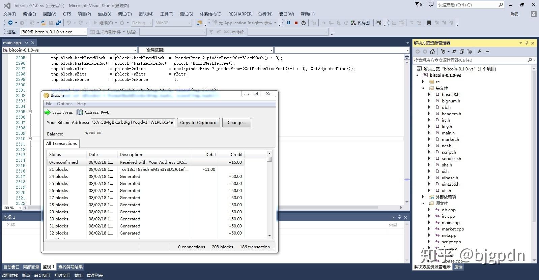The height and width of the screenshot is (280, 539).
Task: Select the 0/unconfirmed transaction row
Action: pyautogui.click(x=146, y=162)
